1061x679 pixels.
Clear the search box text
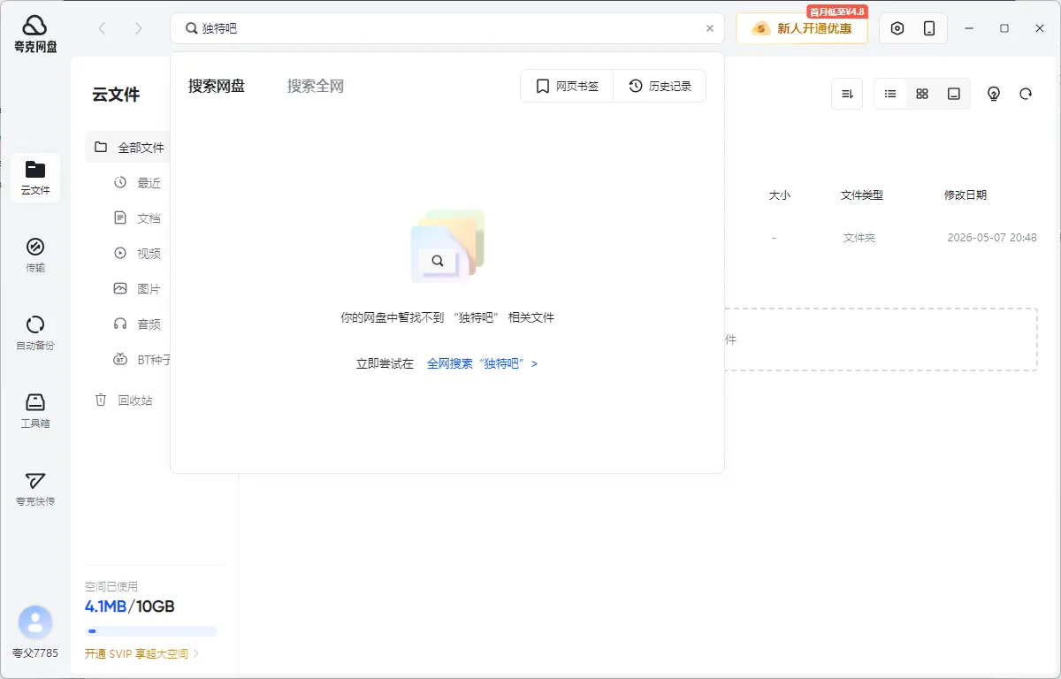(x=709, y=28)
